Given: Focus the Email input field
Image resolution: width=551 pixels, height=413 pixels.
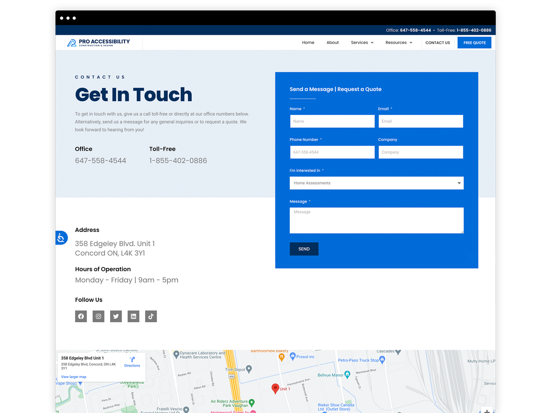Looking at the screenshot, I should (421, 121).
